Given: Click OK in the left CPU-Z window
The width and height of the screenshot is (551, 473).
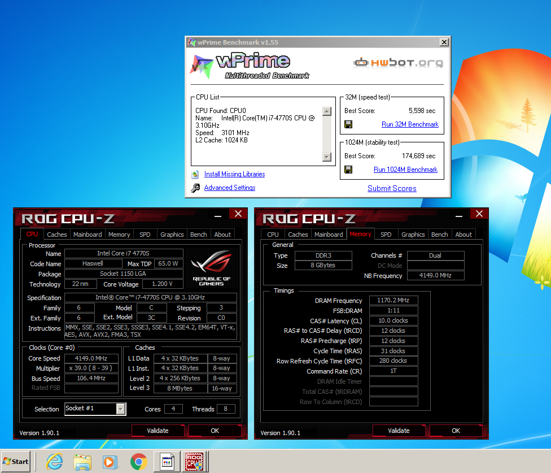Looking at the screenshot, I should point(215,431).
